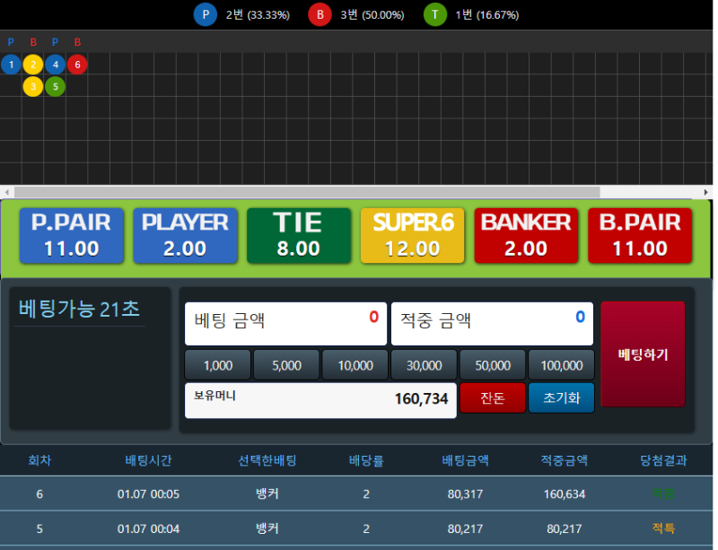Add 1,000 chip amount

(x=218, y=365)
